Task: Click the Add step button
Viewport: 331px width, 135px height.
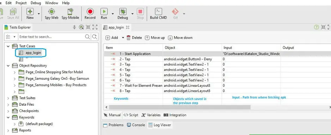Action: click(112, 38)
